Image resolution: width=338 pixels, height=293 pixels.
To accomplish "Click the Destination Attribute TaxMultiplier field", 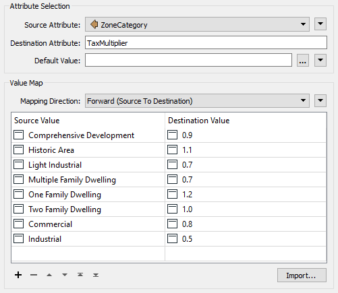I will [206, 42].
